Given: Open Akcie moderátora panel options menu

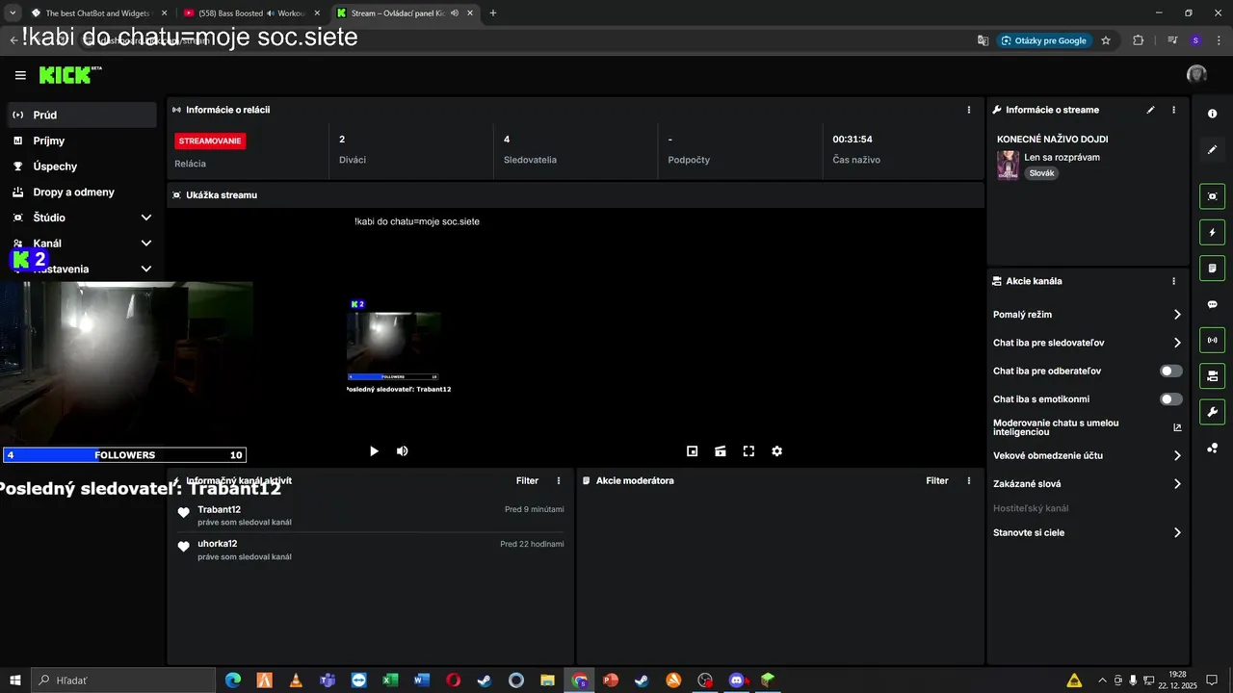Looking at the screenshot, I should [x=969, y=480].
